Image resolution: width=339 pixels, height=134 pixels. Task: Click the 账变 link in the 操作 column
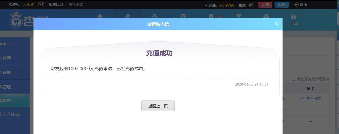pyautogui.click(x=318, y=99)
